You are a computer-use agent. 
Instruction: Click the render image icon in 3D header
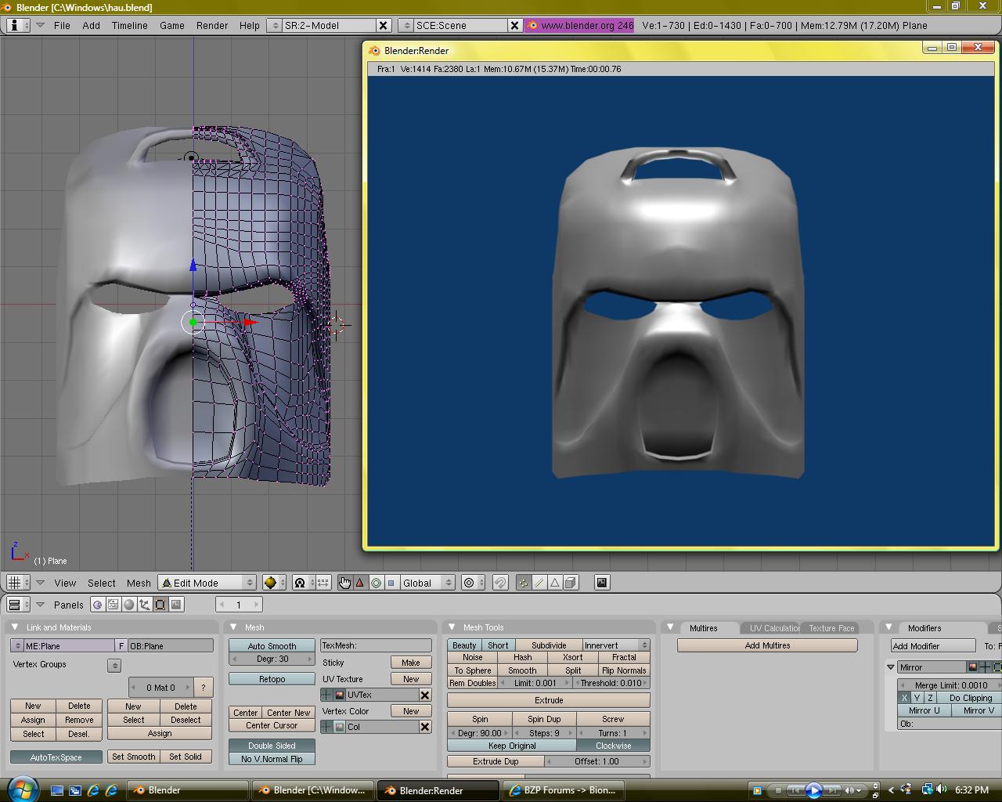[x=601, y=583]
